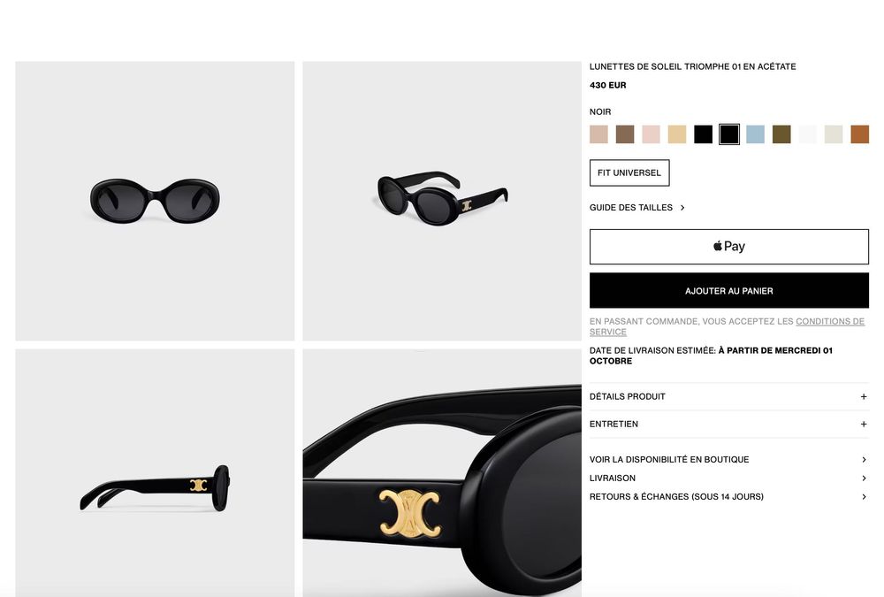Image resolution: width=884 pixels, height=597 pixels.
Task: Open the Livraison information row
Action: click(x=729, y=478)
